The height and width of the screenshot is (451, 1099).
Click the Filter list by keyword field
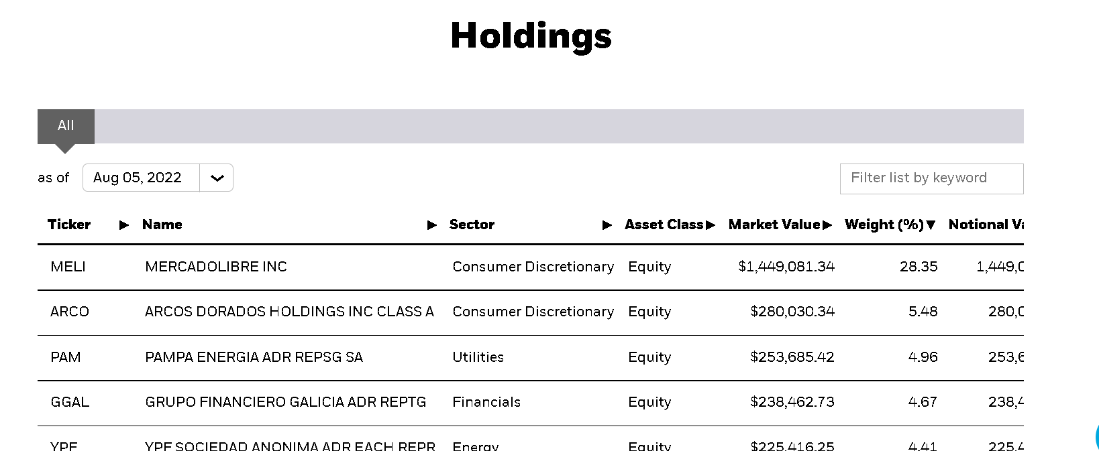pos(931,178)
